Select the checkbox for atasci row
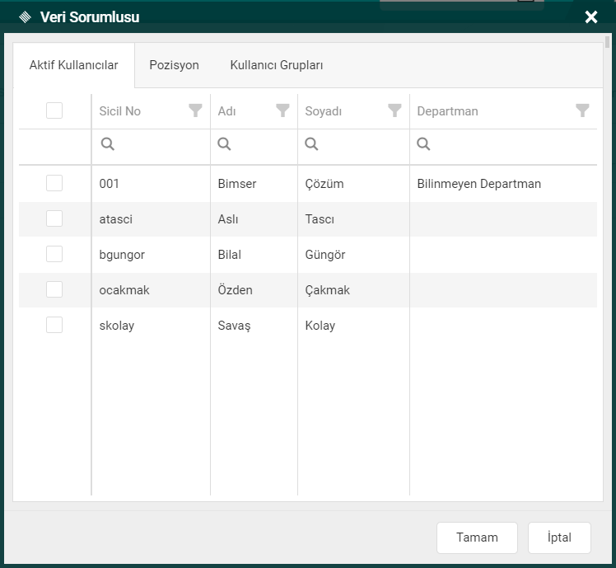Viewport: 616px width, 568px height. (54, 218)
